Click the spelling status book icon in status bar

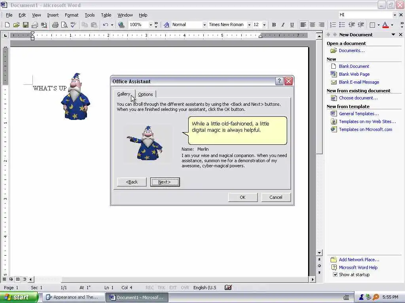coord(228,288)
